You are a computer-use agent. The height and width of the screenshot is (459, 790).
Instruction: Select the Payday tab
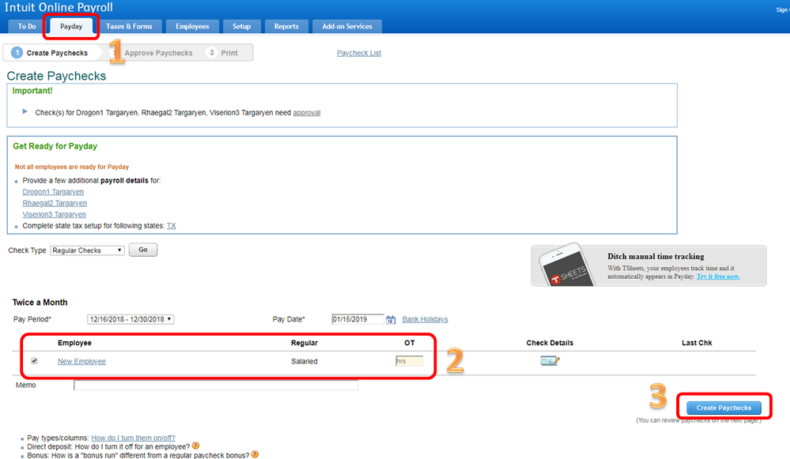pos(71,26)
